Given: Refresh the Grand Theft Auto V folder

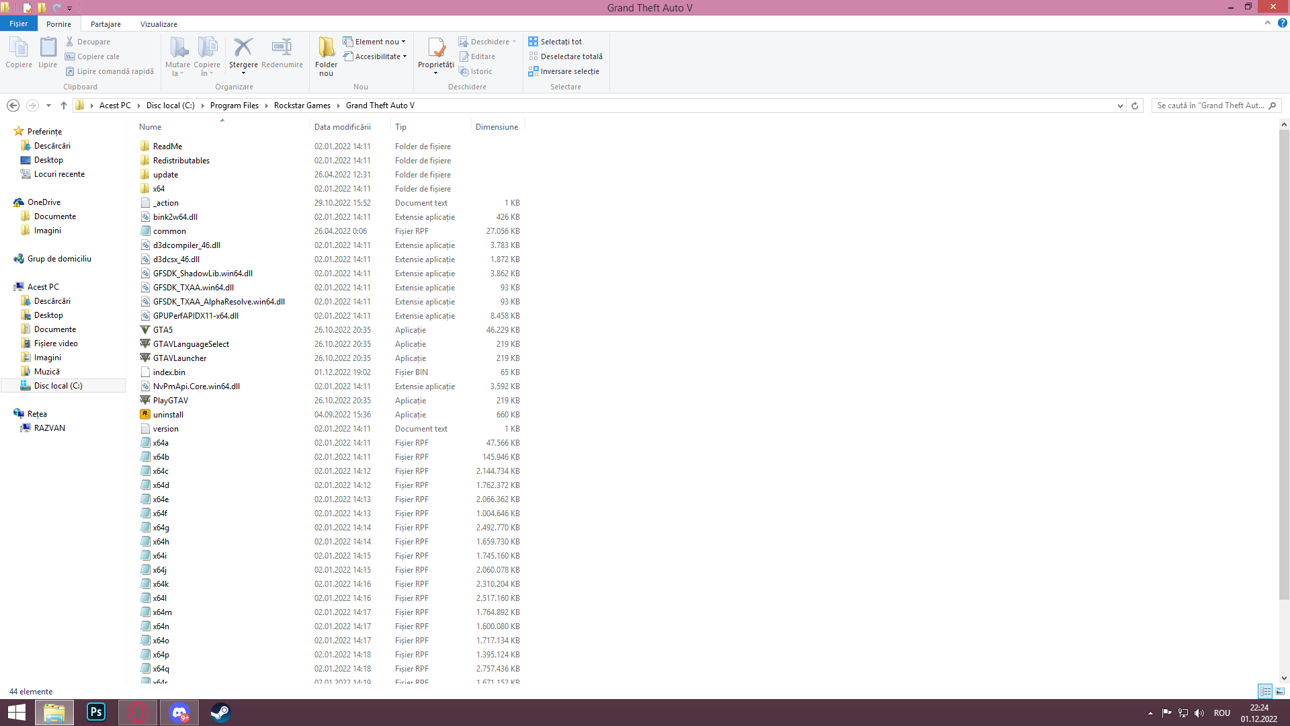Looking at the screenshot, I should 1135,106.
